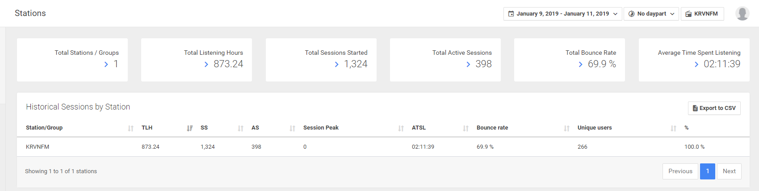Expand Total Bounce Rate chevron
This screenshot has width=759, height=191.
(x=580, y=65)
